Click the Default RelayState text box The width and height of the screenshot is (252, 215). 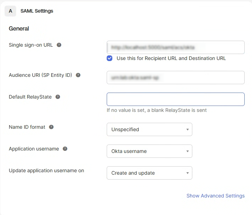point(175,99)
